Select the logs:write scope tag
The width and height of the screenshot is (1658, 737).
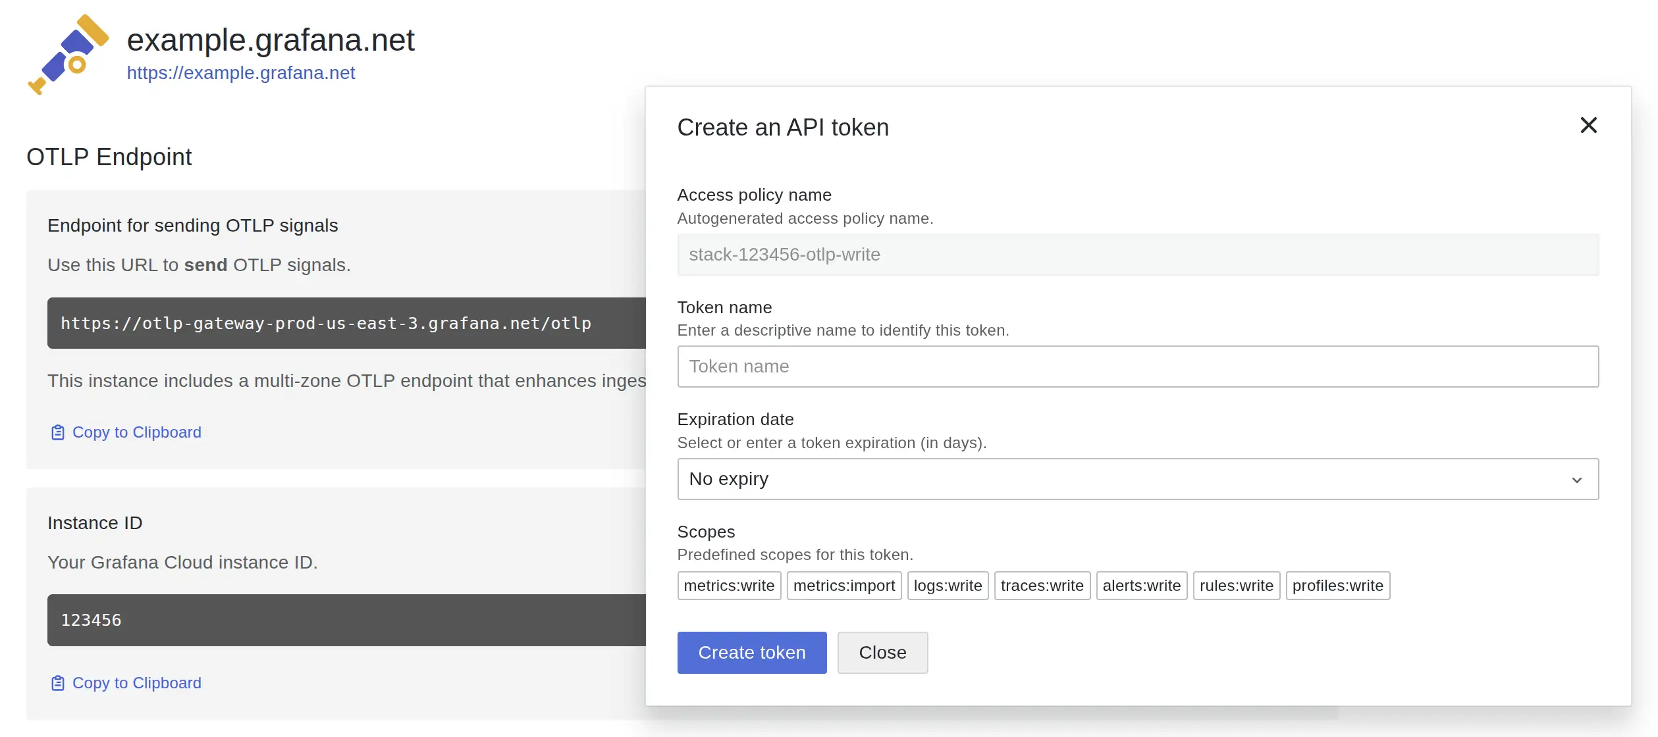click(x=947, y=586)
